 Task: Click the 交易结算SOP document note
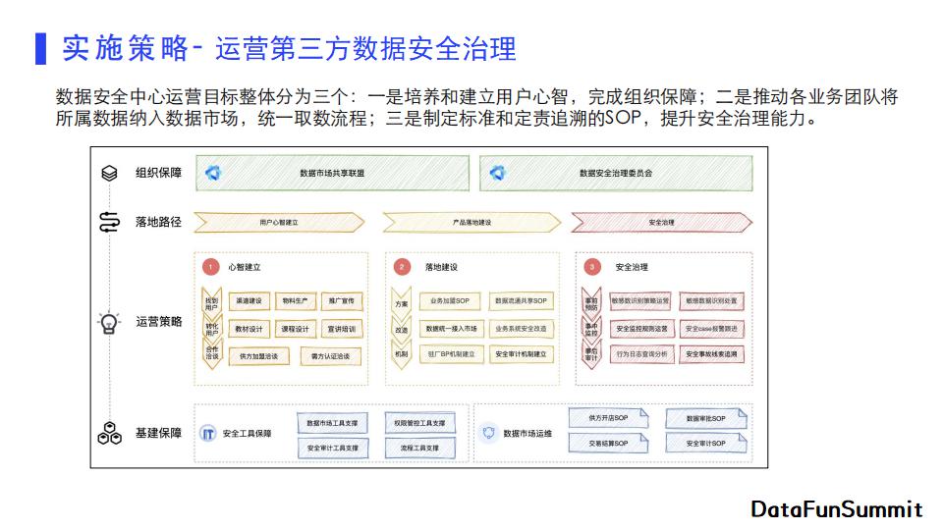[609, 443]
